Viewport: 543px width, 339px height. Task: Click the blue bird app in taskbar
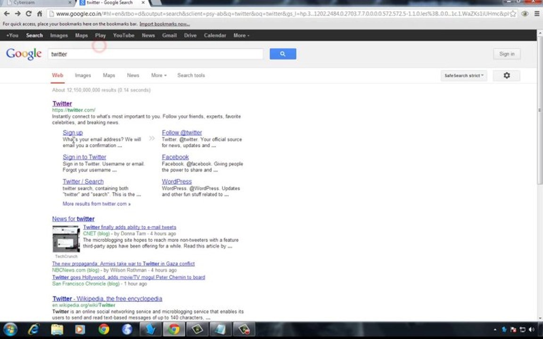coord(151,329)
